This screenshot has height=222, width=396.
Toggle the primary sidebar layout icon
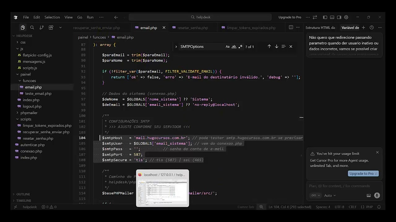[x=325, y=17]
